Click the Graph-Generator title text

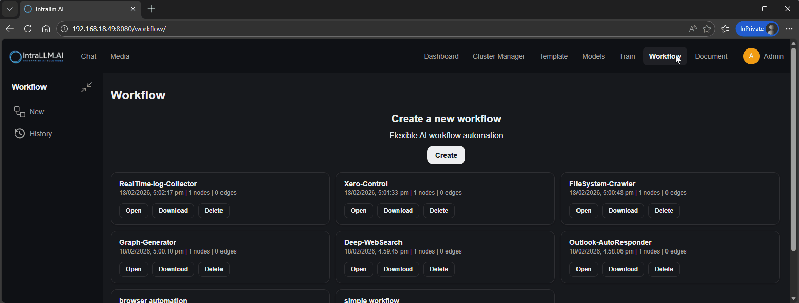[148, 242]
